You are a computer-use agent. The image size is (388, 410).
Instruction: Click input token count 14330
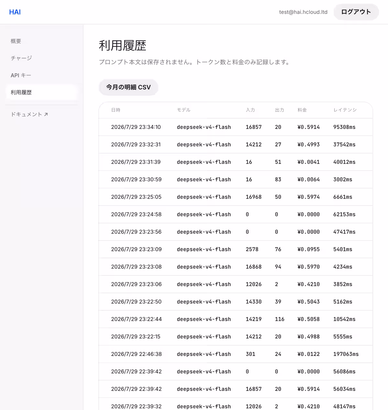point(253,302)
